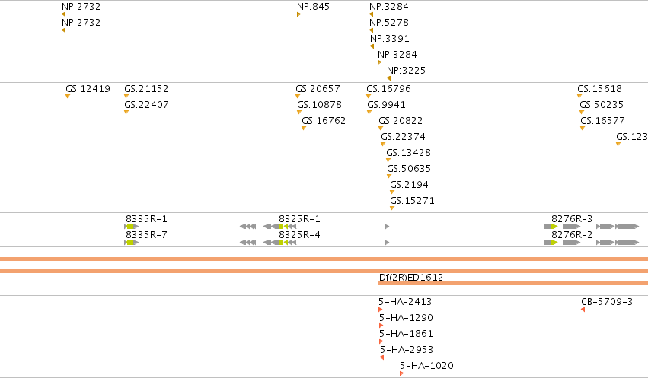Click the GS:15271 insertion

tap(392, 208)
